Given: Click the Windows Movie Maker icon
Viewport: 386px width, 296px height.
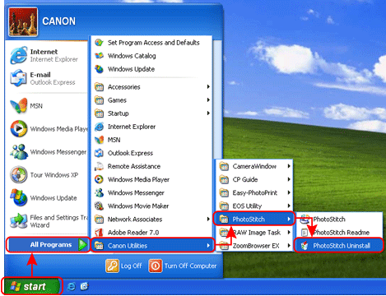Looking at the screenshot, I should coord(99,206).
